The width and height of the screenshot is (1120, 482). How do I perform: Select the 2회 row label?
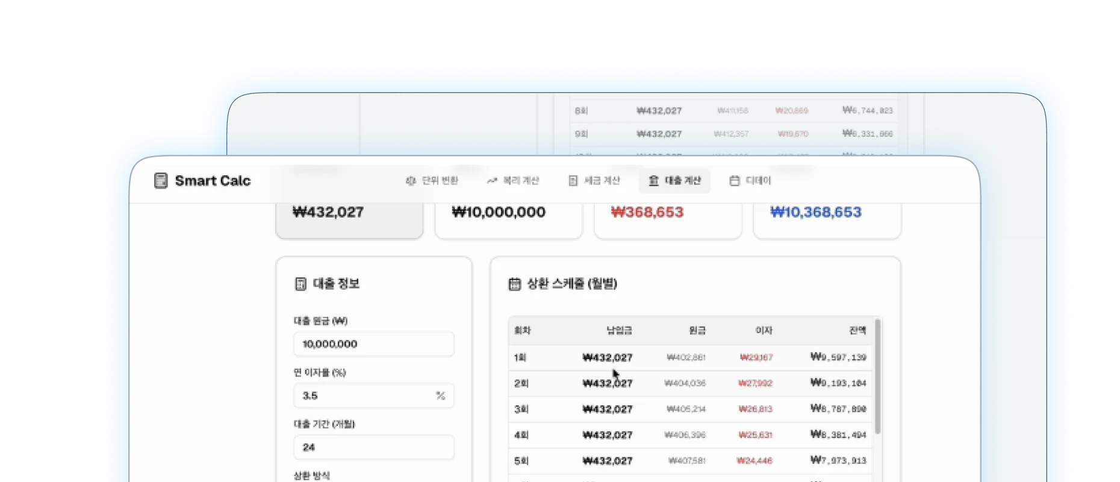pyautogui.click(x=521, y=383)
